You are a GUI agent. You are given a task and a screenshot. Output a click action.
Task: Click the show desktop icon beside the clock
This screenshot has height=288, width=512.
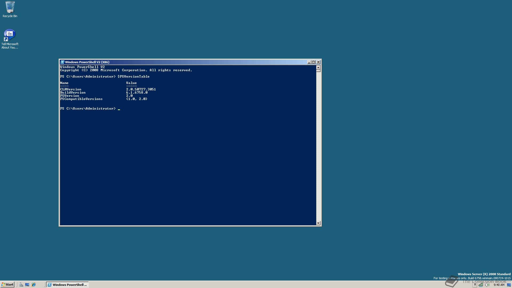(x=509, y=285)
